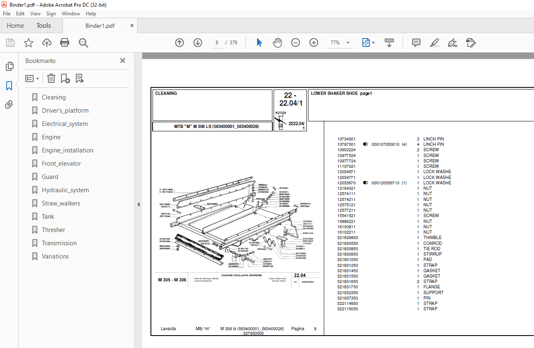This screenshot has width=534, height=348.
Task: Expand the fit page options arrow
Action: (x=373, y=43)
